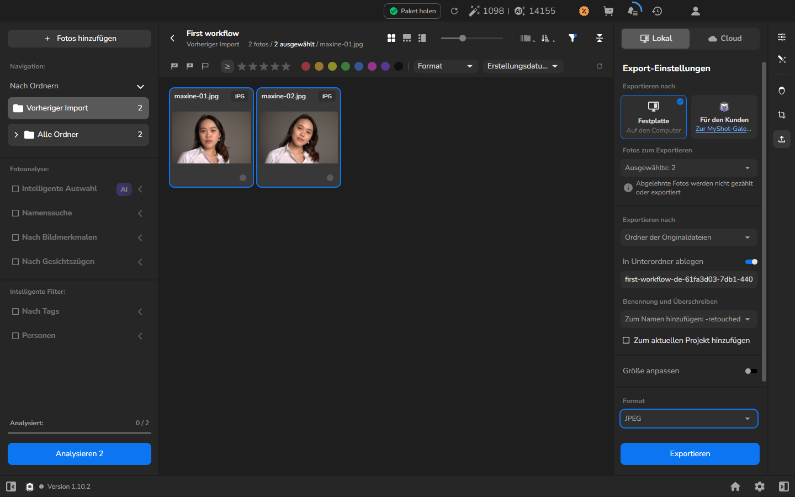
Task: Open the Ordner der Originaldateien dropdown
Action: (689, 237)
